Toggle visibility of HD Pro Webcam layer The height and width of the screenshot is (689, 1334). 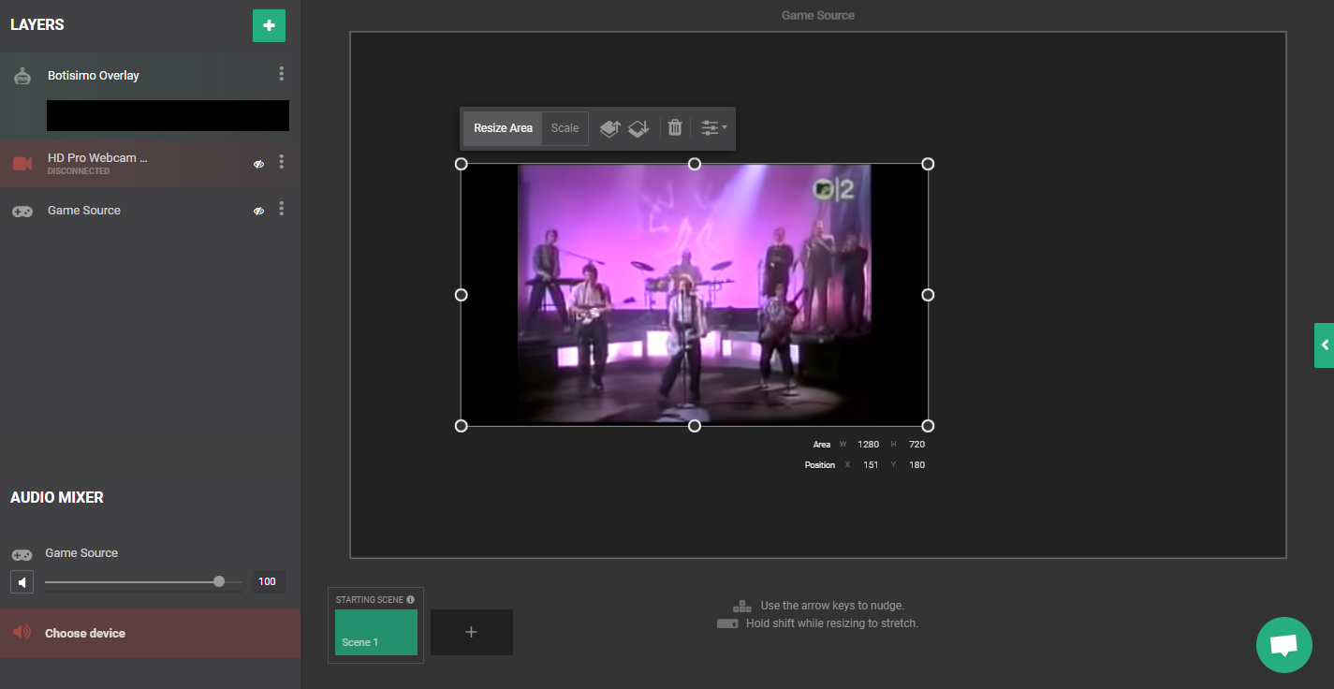click(x=258, y=164)
